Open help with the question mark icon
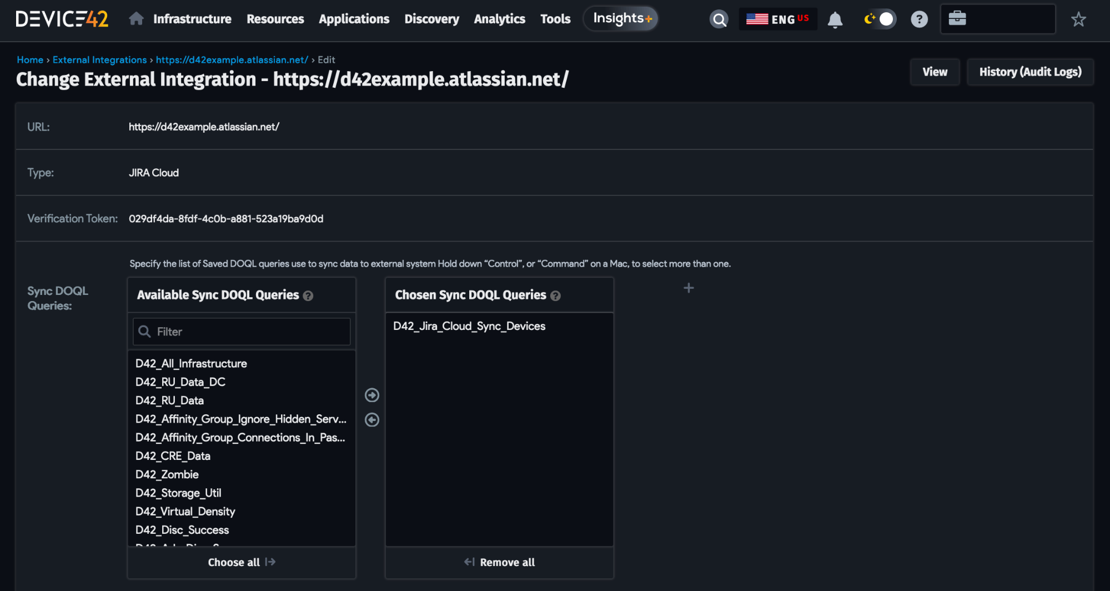The height and width of the screenshot is (591, 1110). click(x=919, y=18)
